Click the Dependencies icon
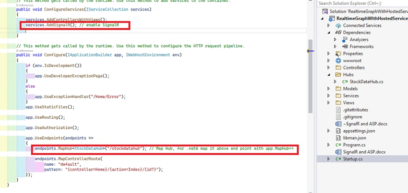The width and height of the screenshot is (408, 193). (x=338, y=33)
